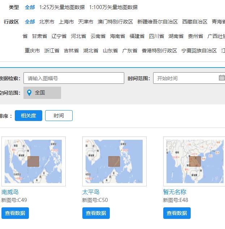Click 查看数据 for 太平岛 C50

click(x=96, y=213)
